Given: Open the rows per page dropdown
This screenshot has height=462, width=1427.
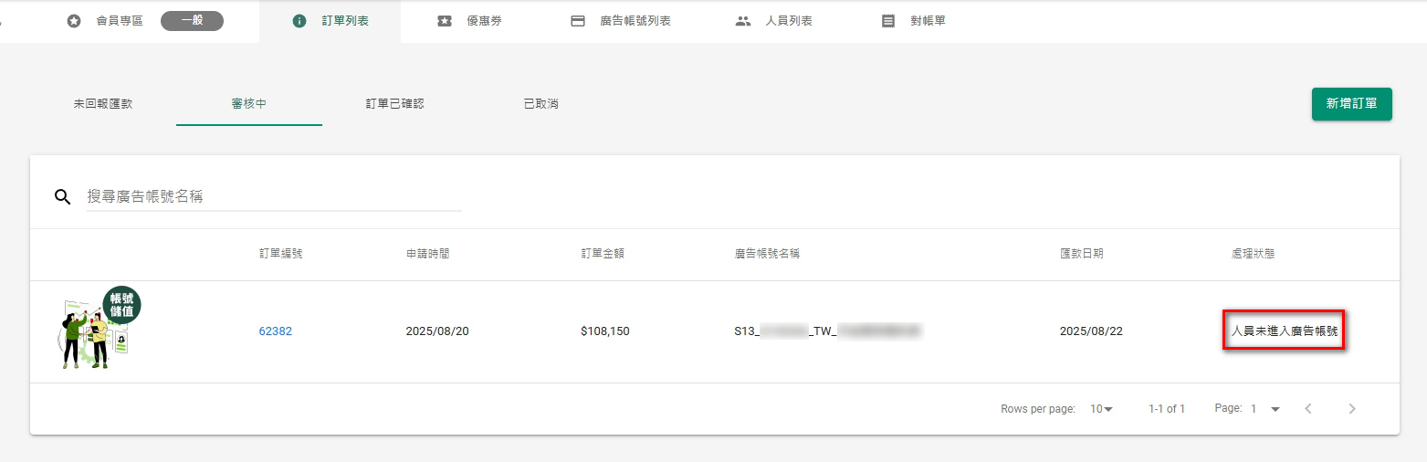Looking at the screenshot, I should click(1102, 409).
